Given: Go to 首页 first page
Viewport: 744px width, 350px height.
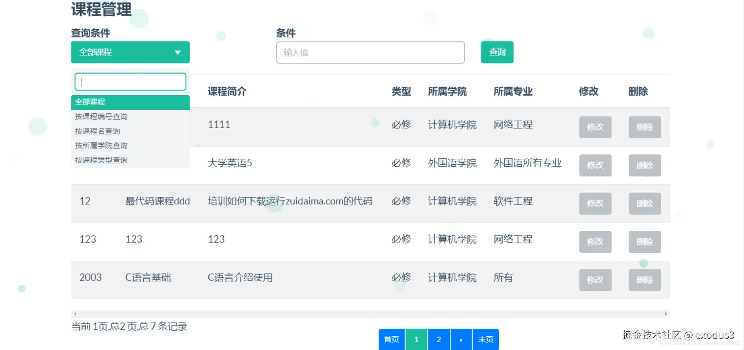Looking at the screenshot, I should tap(392, 339).
